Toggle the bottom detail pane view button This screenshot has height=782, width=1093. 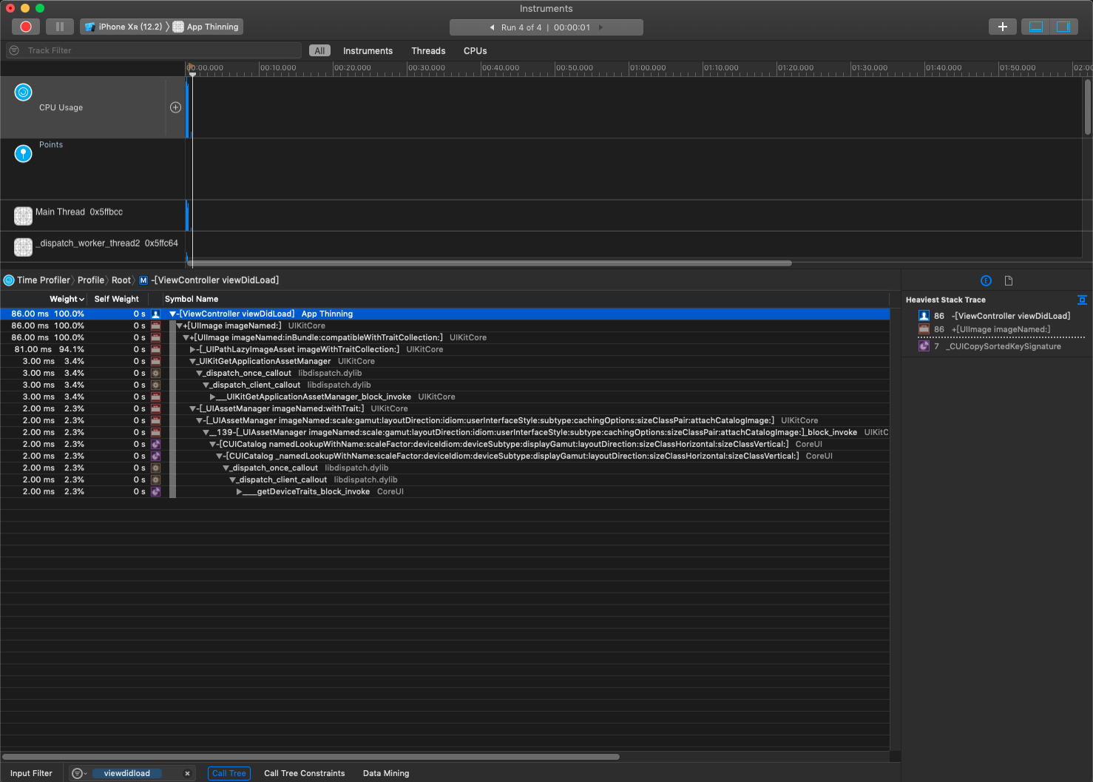click(1036, 27)
